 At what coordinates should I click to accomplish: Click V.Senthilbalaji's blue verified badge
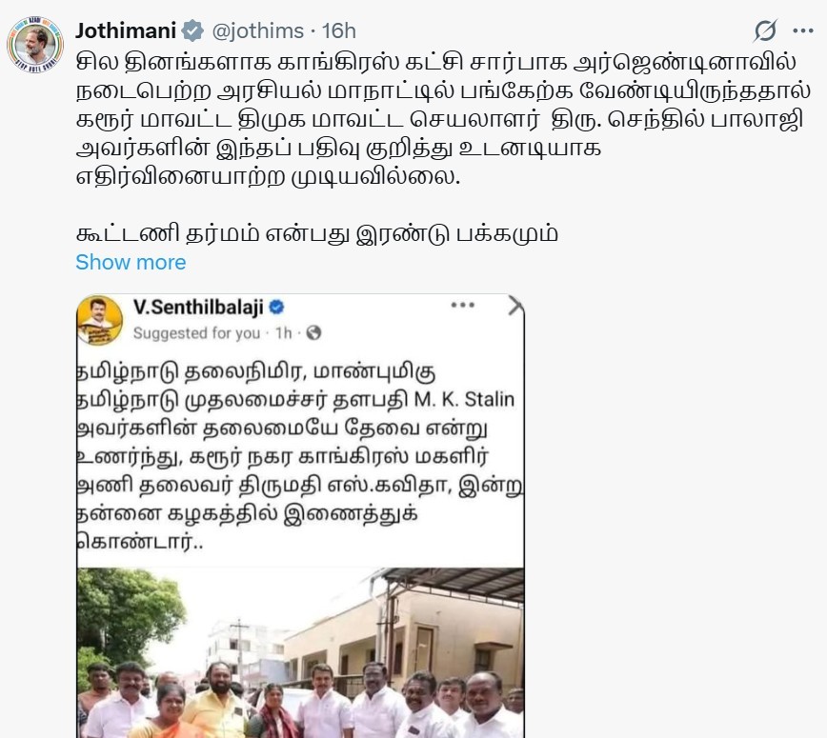point(277,307)
